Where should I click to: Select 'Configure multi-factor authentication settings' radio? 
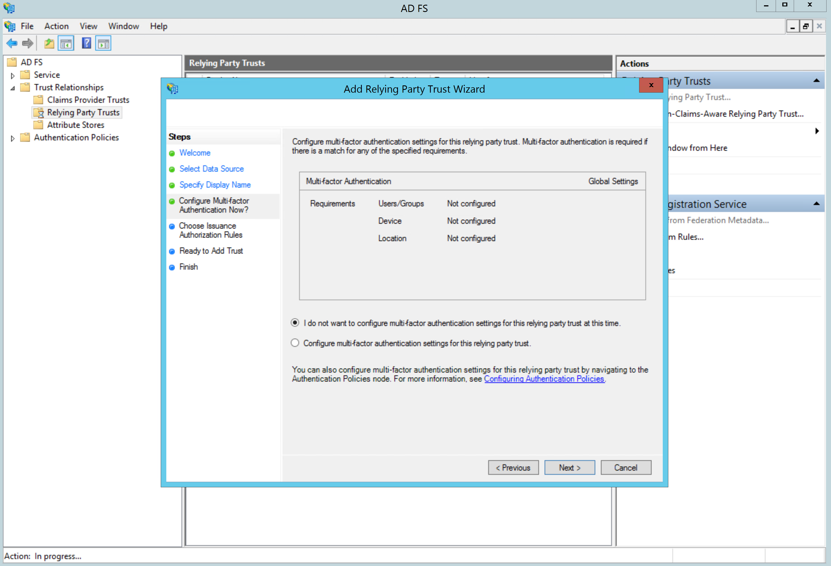295,343
